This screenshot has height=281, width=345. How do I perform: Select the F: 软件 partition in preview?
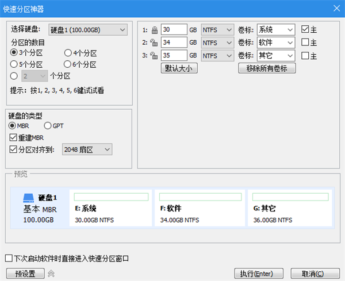pyautogui.click(x=200, y=208)
